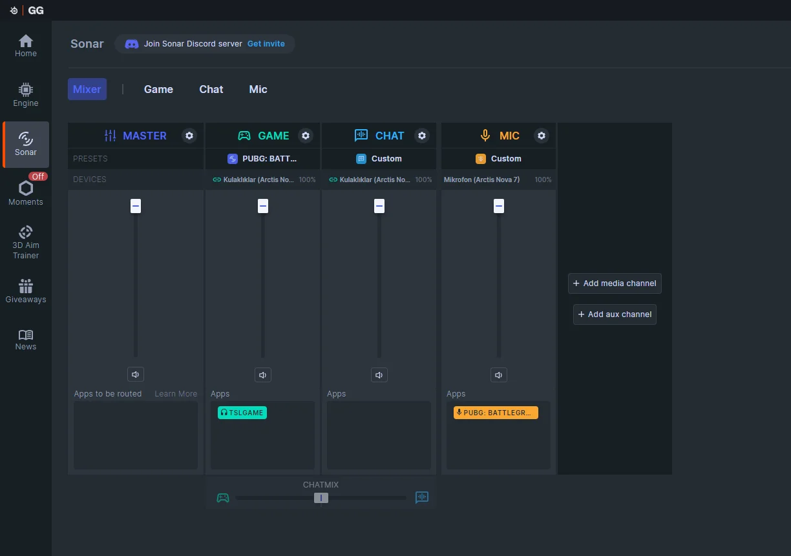791x556 pixels.
Task: Click the Get invite link
Action: (266, 44)
